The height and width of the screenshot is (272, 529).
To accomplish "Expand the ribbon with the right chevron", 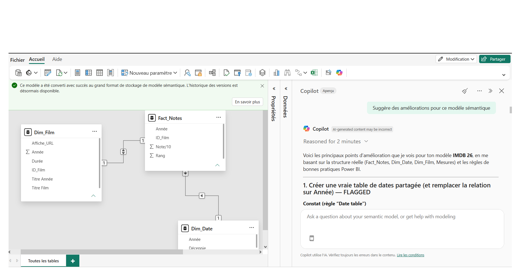I will (504, 75).
